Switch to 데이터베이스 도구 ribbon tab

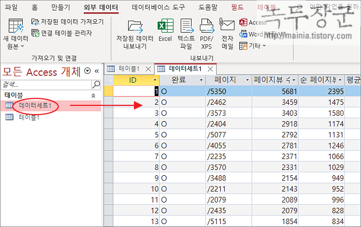(x=158, y=8)
